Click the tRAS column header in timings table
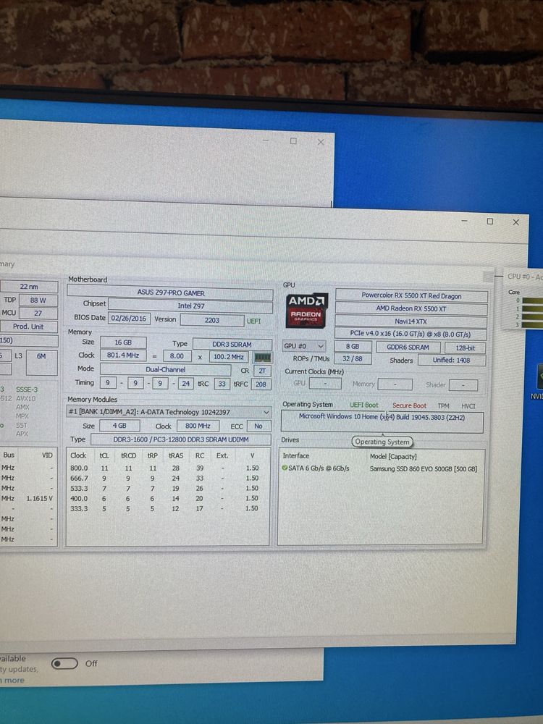 [x=176, y=455]
